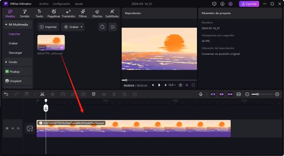Viewport: 284px width, 156px height.
Task: Click the download icon in title bar
Action: pos(222,4)
